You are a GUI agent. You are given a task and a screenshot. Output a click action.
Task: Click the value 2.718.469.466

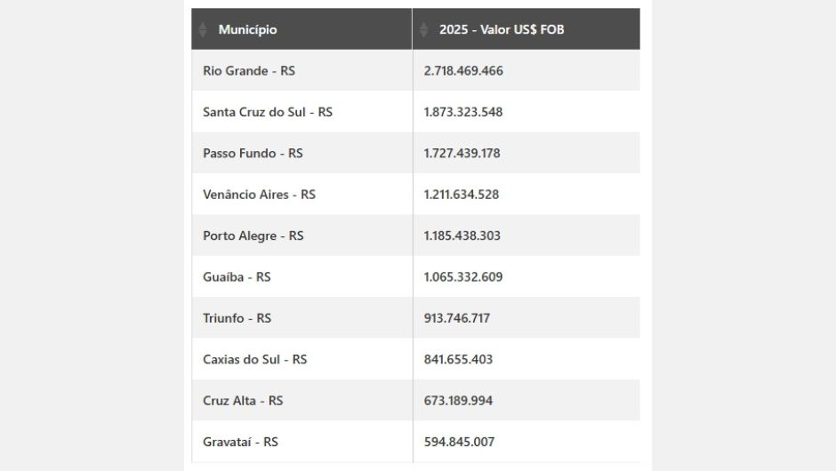(x=463, y=71)
